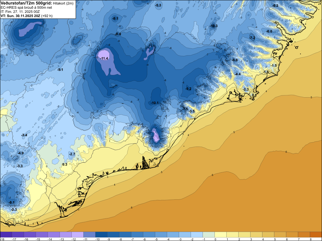Click the -6.6 temperature label

point(235,60)
